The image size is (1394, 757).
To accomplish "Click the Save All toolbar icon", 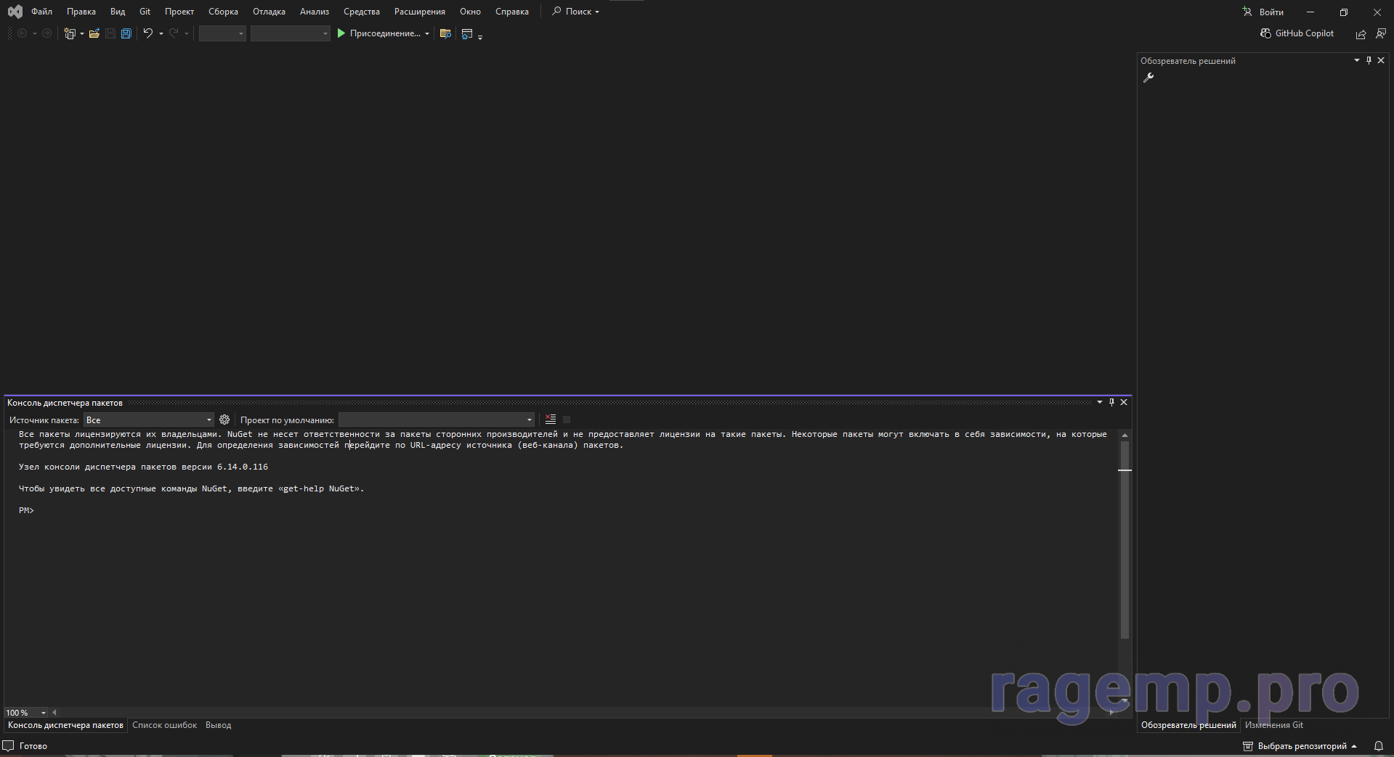I will tap(126, 33).
